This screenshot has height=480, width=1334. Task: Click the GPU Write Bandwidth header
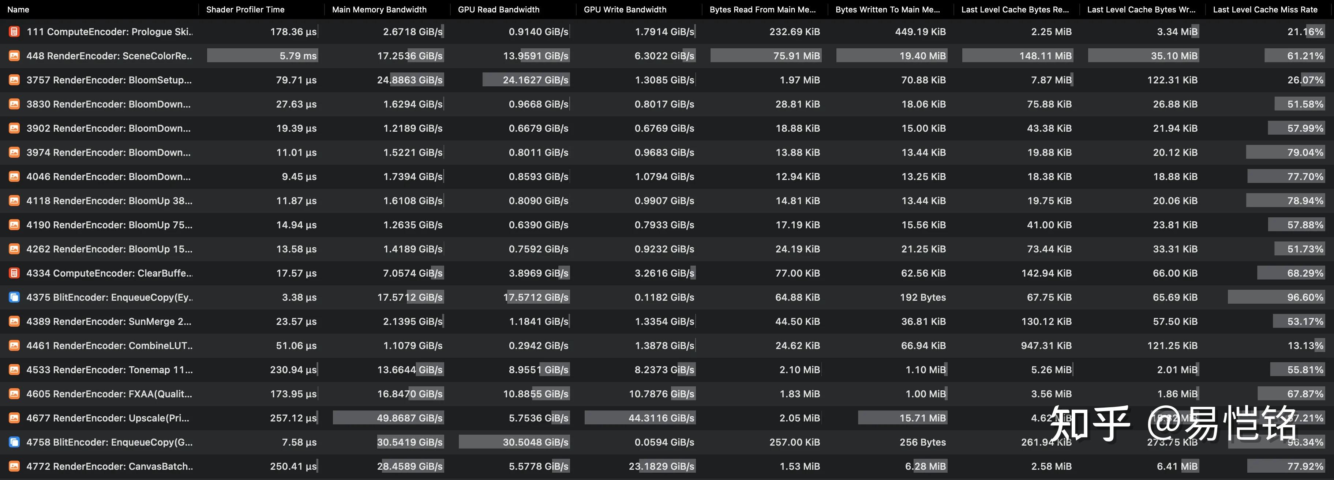click(x=625, y=9)
